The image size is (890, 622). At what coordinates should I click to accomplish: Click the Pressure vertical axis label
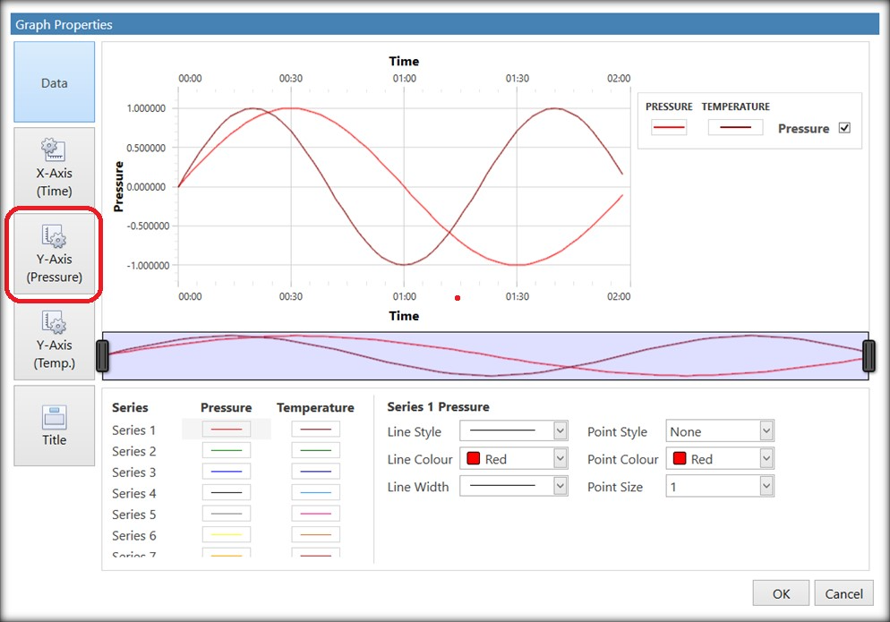118,186
